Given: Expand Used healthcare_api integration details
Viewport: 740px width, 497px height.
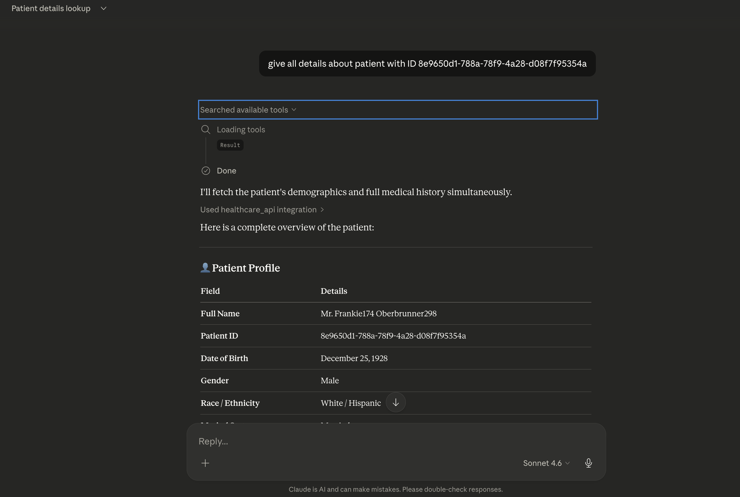Looking at the screenshot, I should (x=262, y=210).
